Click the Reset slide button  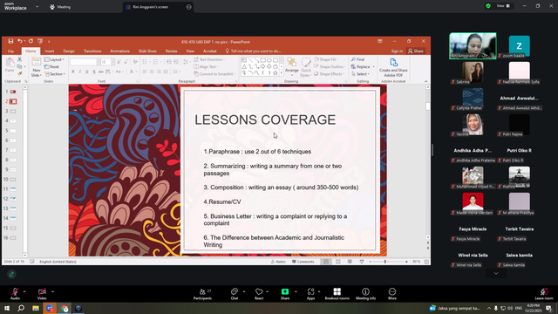tap(52, 66)
